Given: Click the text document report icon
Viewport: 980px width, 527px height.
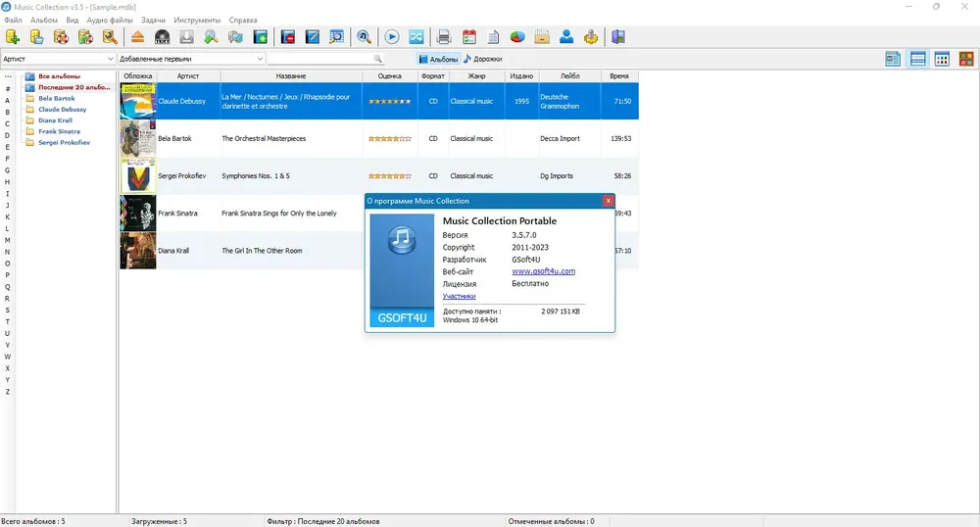Looking at the screenshot, I should [x=493, y=37].
